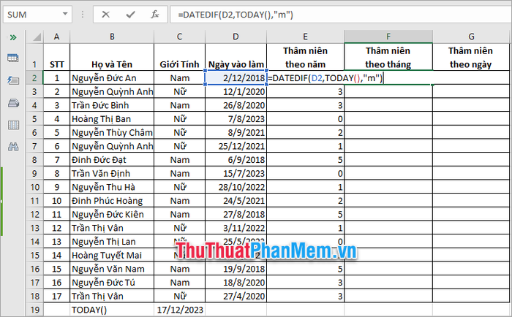Select column G header

[x=471, y=37]
